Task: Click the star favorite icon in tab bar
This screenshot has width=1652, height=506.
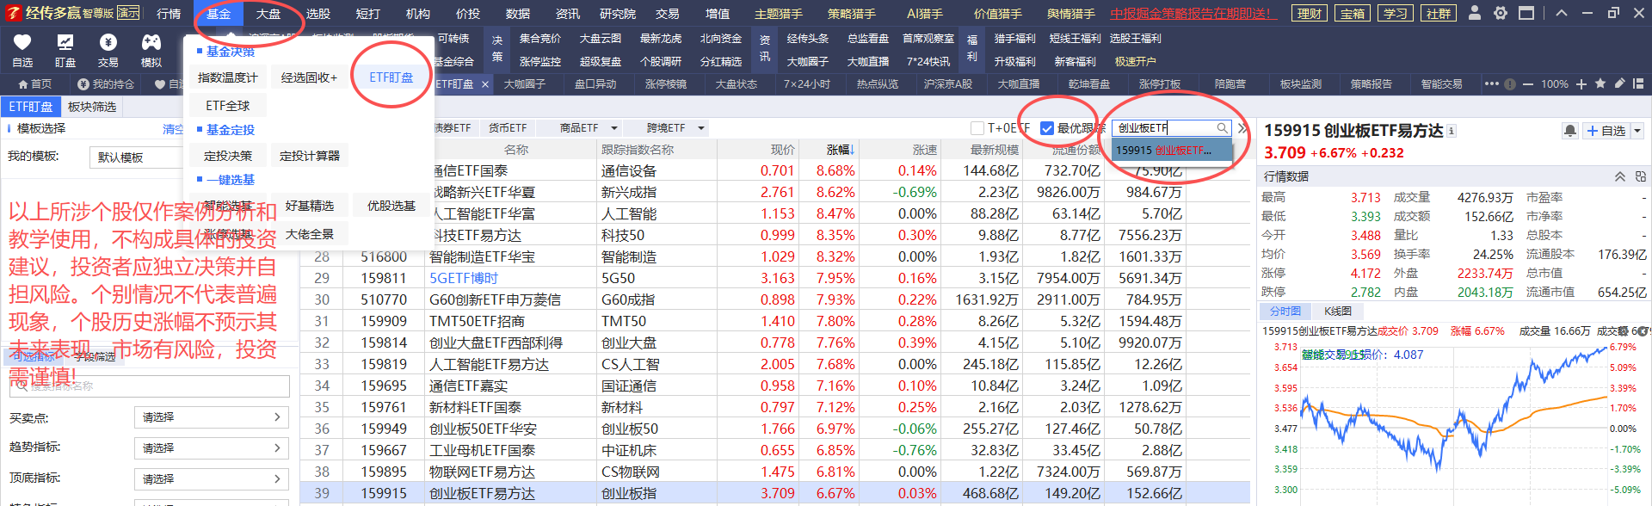Action: [x=1600, y=83]
